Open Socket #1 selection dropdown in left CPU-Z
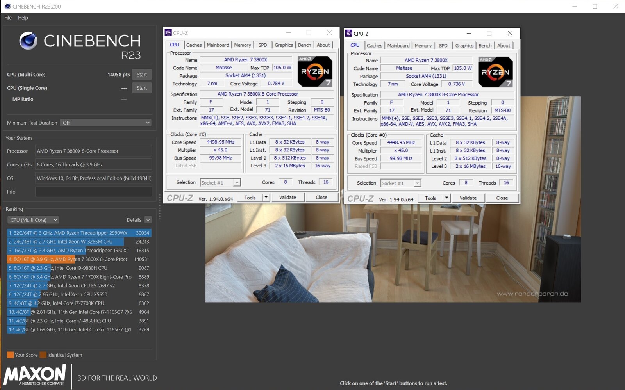Image resolution: width=625 pixels, height=390 pixels. (x=220, y=182)
